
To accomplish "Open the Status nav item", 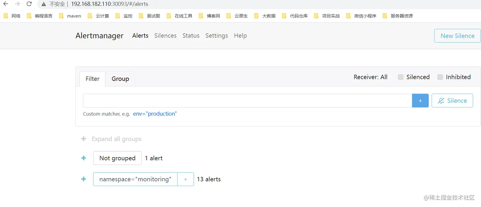I will (191, 36).
